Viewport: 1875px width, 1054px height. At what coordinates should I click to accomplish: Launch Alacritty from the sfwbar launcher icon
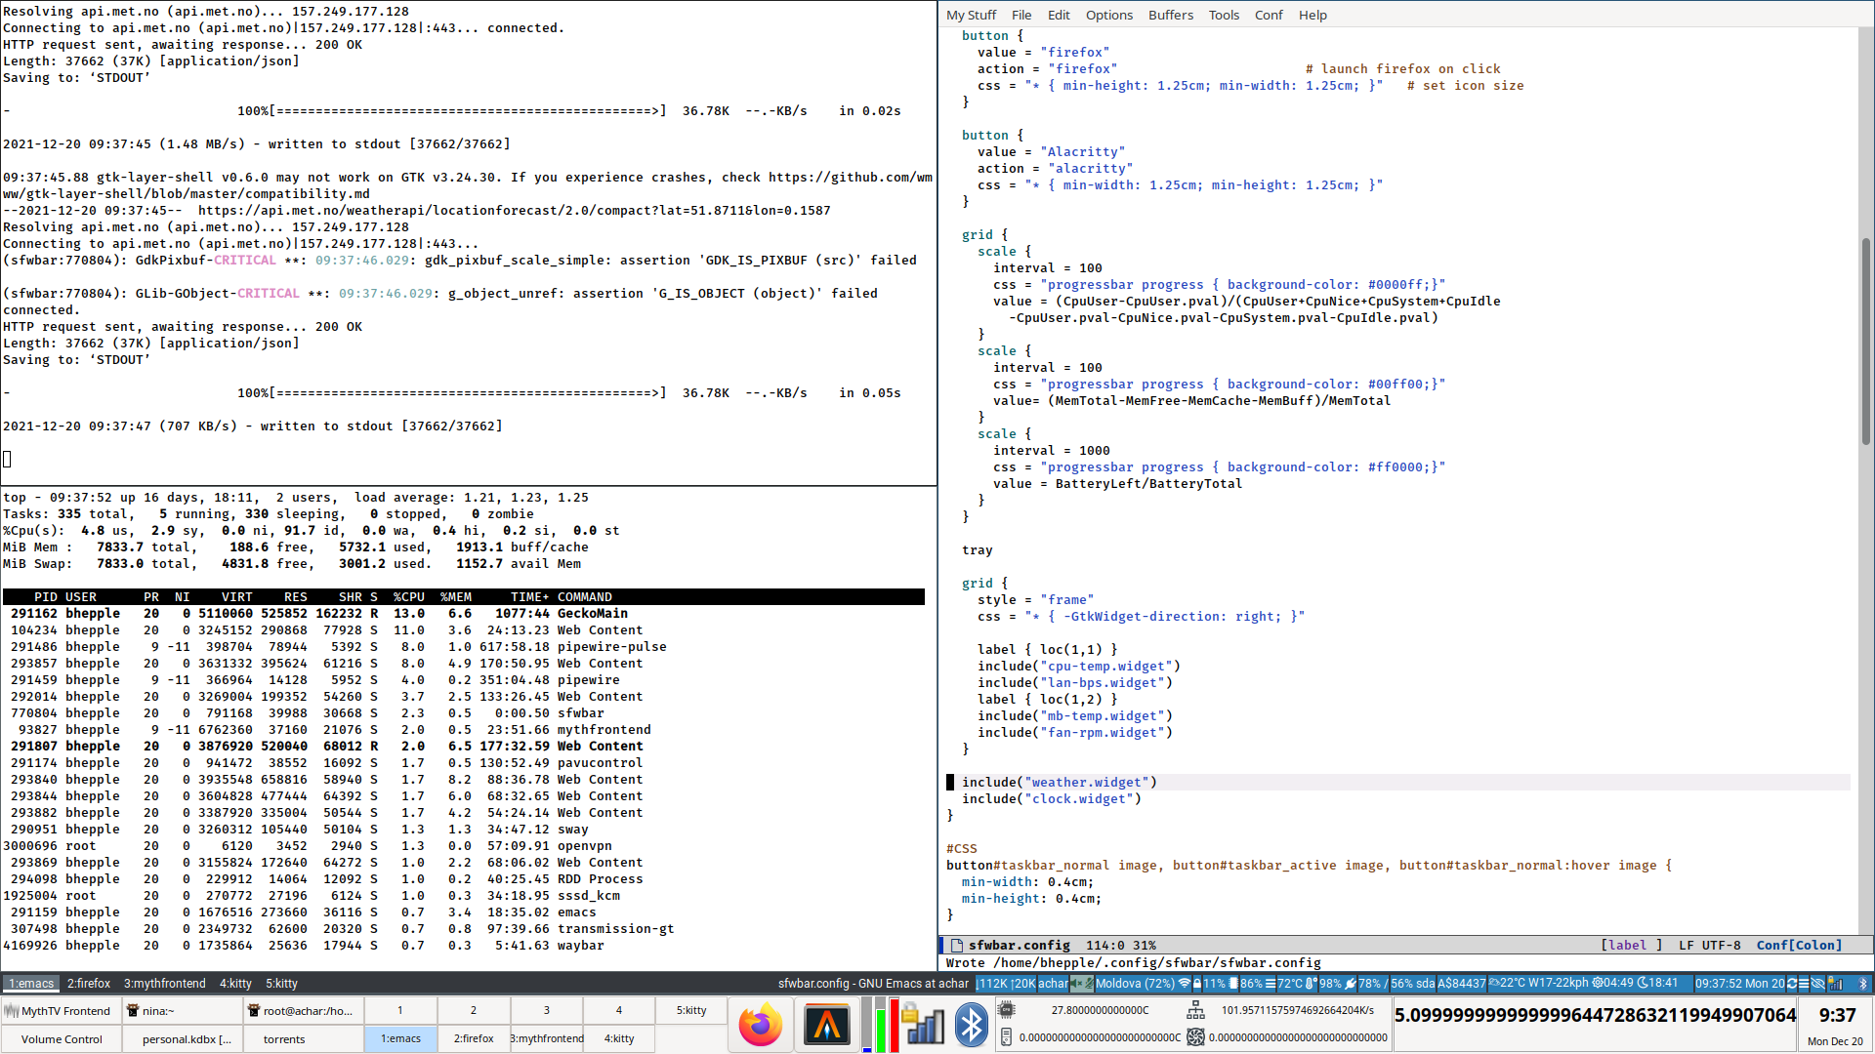[827, 1025]
